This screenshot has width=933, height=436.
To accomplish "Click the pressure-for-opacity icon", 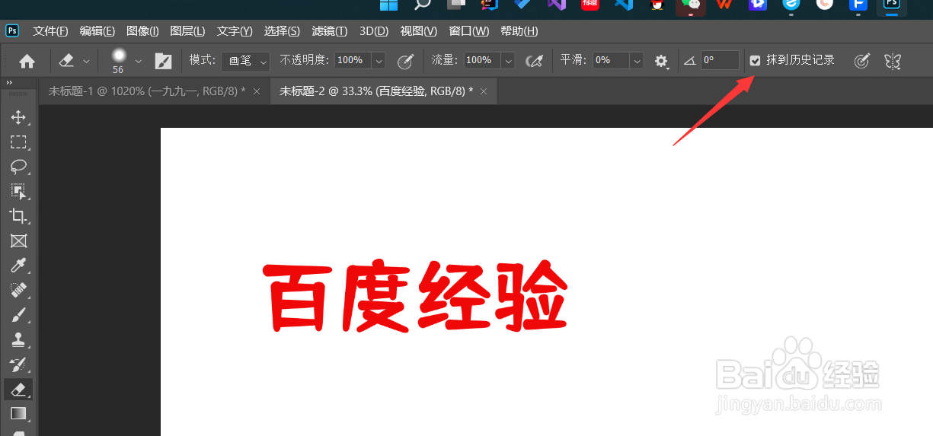I will click(405, 61).
